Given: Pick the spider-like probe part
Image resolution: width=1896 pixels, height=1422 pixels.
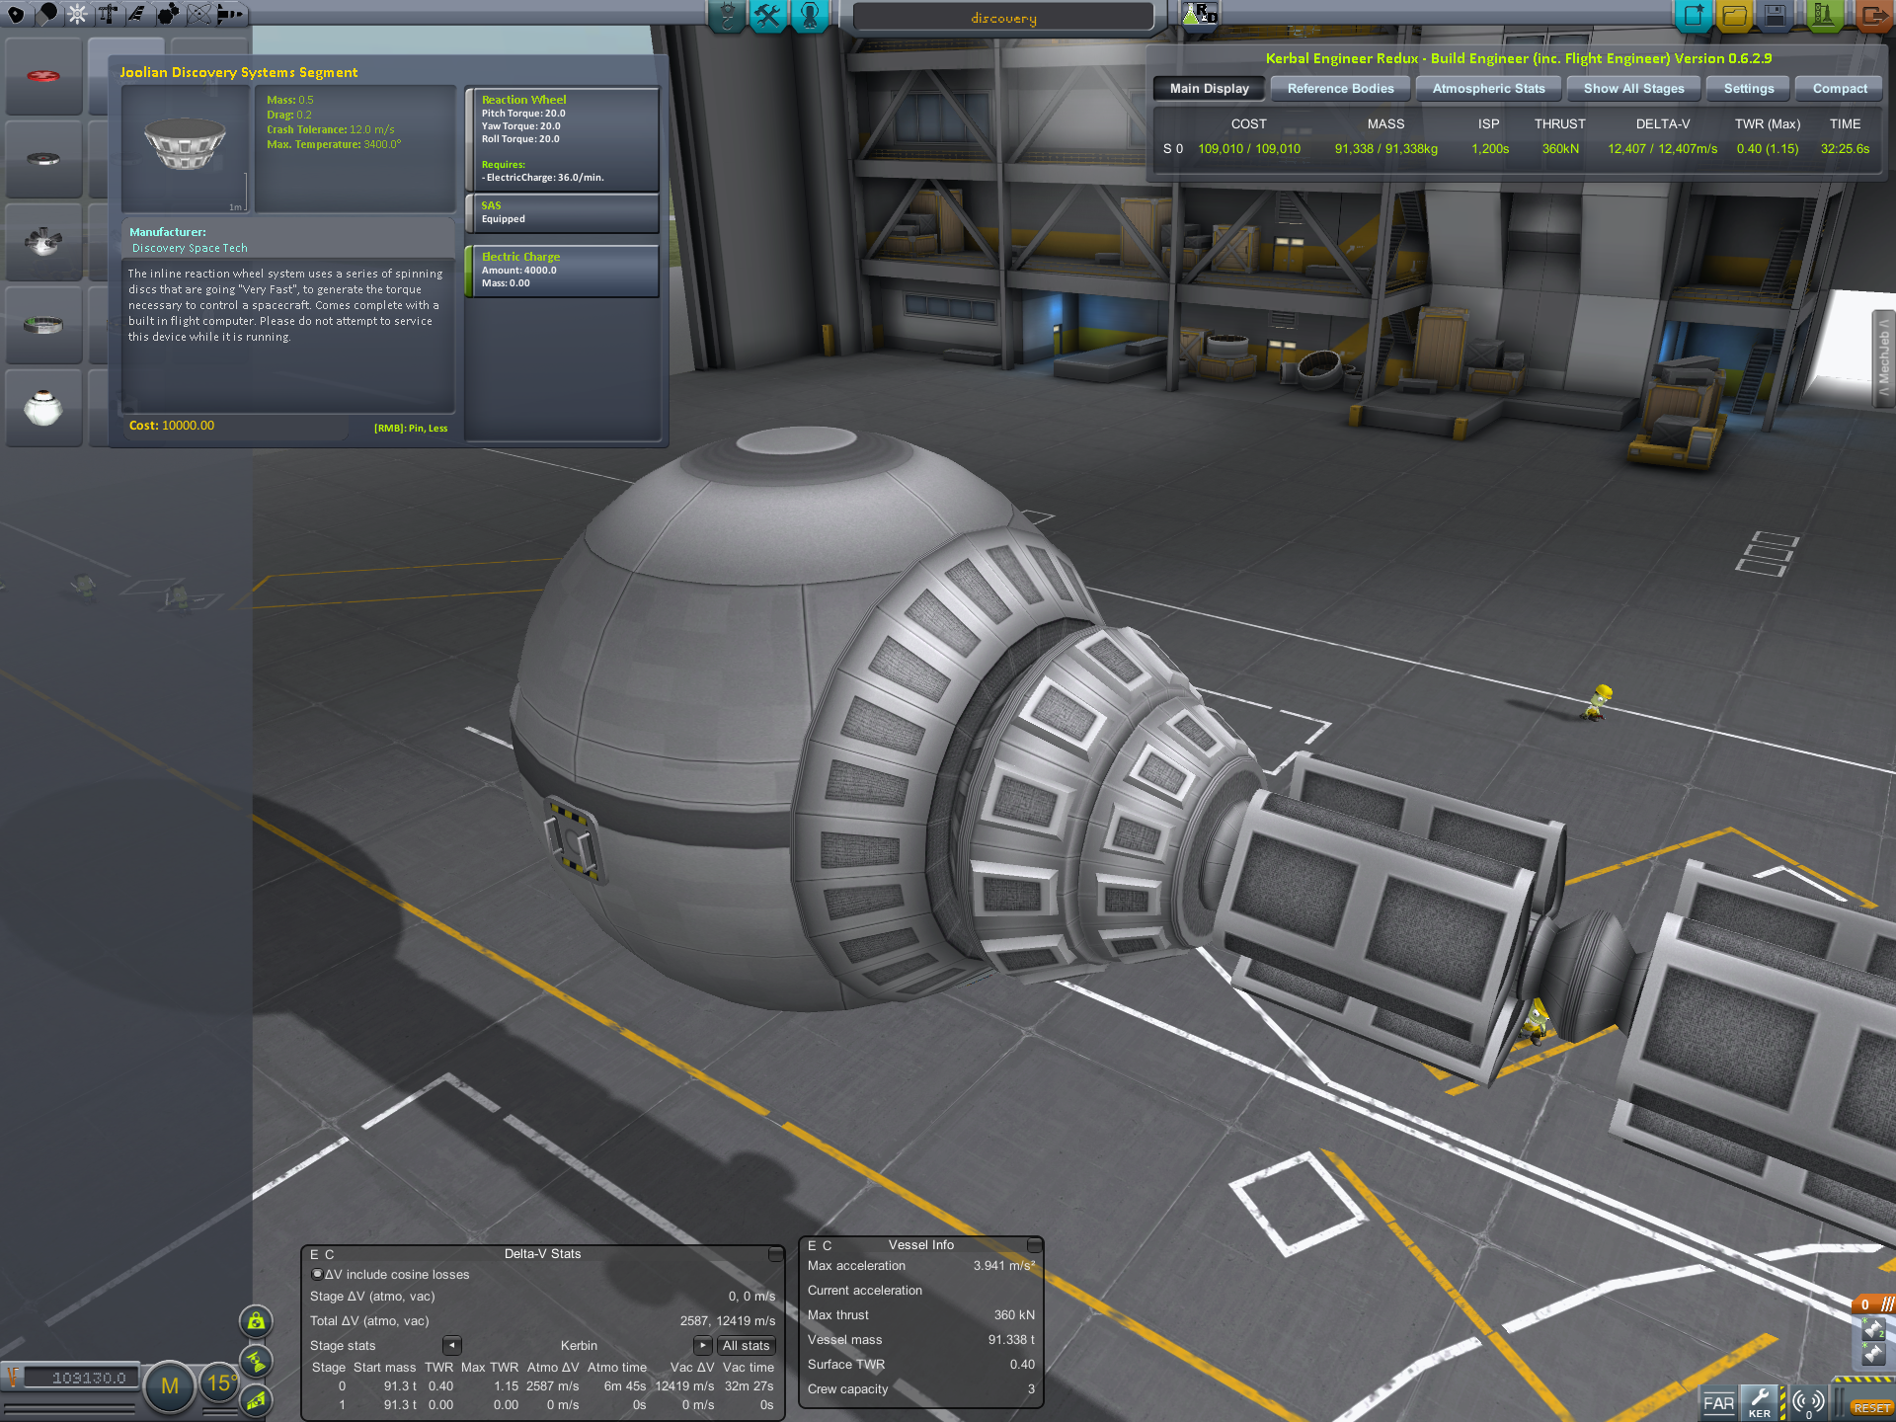Looking at the screenshot, I should (x=43, y=242).
